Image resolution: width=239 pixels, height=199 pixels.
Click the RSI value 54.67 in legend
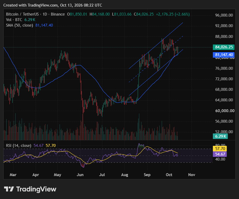click(x=39, y=146)
